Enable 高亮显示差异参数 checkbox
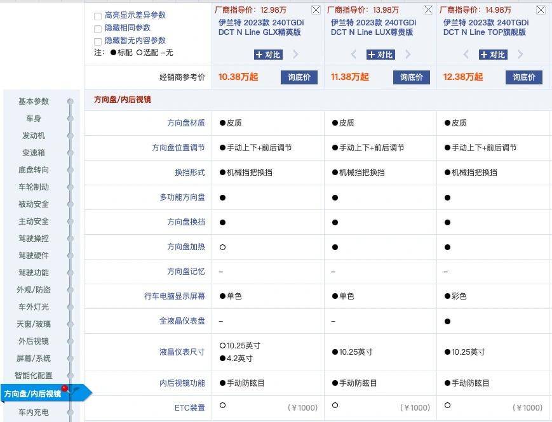Screen dimensions: 552x422 pyautogui.click(x=98, y=15)
